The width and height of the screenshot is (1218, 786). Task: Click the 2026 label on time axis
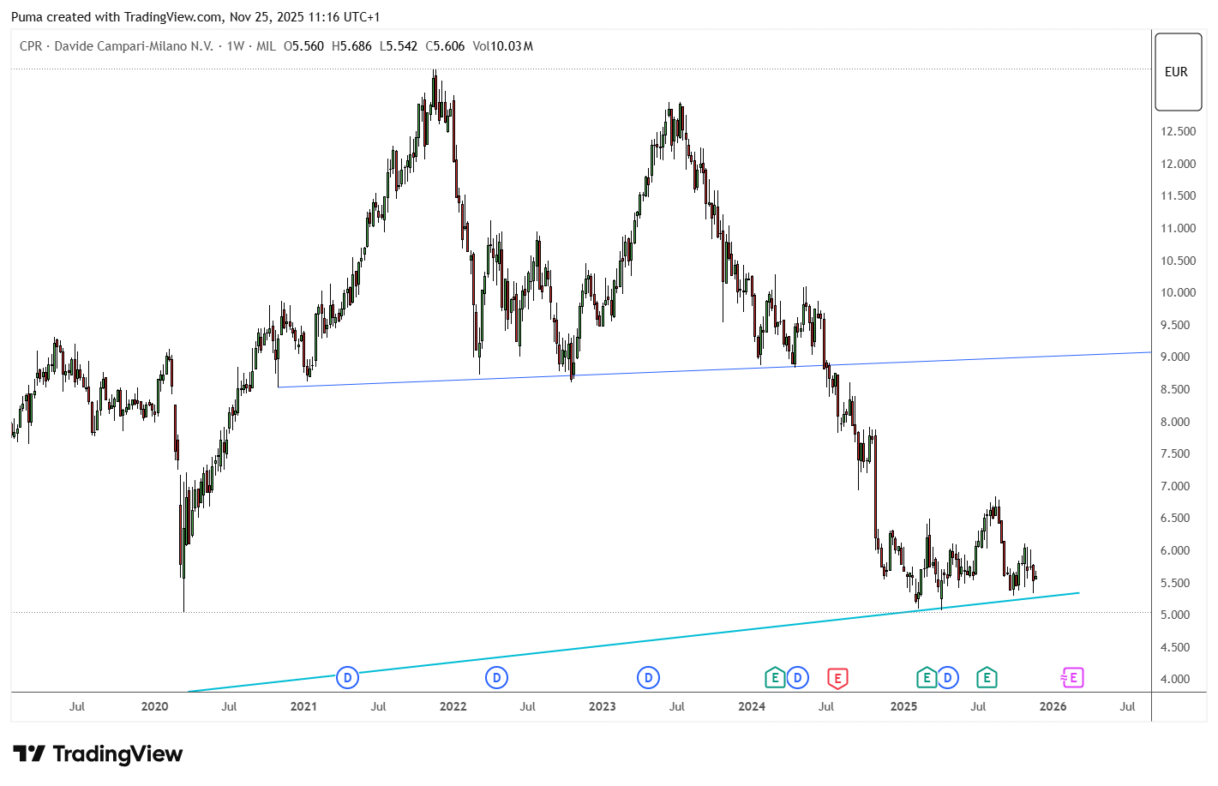(1053, 706)
